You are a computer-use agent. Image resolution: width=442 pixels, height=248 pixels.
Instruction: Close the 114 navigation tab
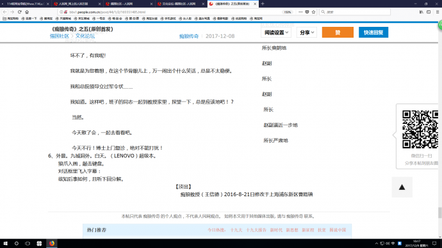coord(48,4)
